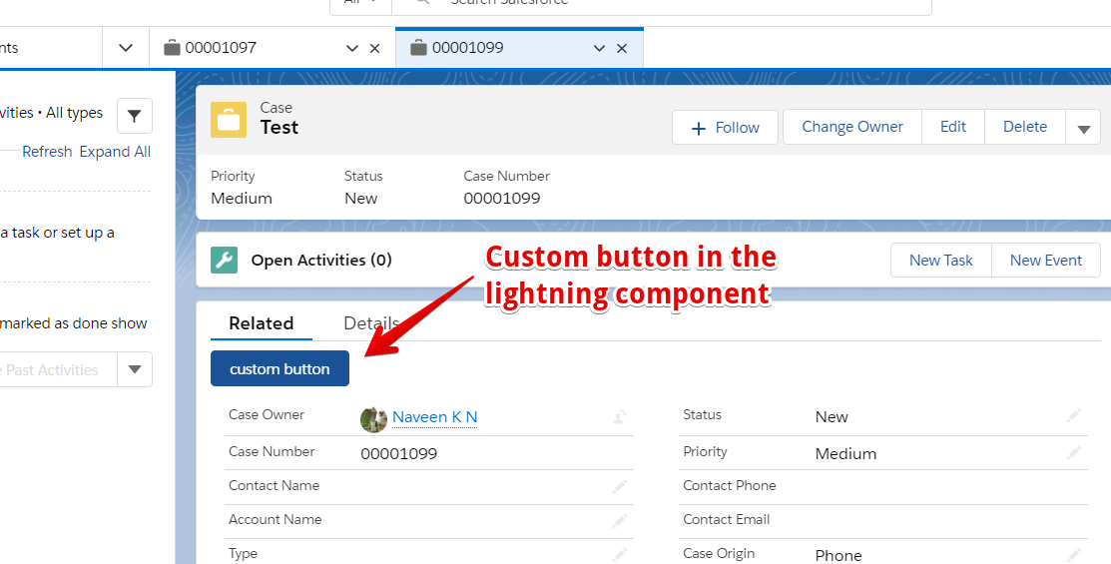Click Status value New in details section

[x=832, y=416]
